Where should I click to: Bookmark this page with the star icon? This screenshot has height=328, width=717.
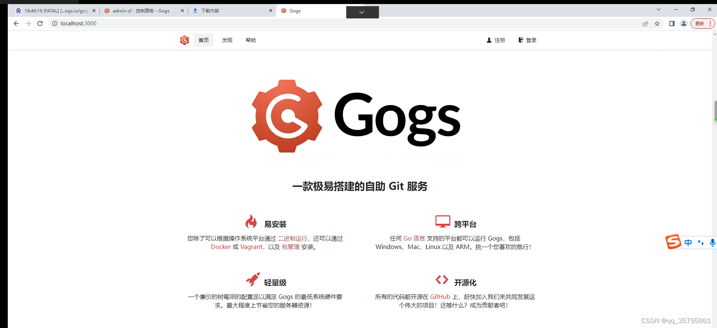[x=657, y=23]
